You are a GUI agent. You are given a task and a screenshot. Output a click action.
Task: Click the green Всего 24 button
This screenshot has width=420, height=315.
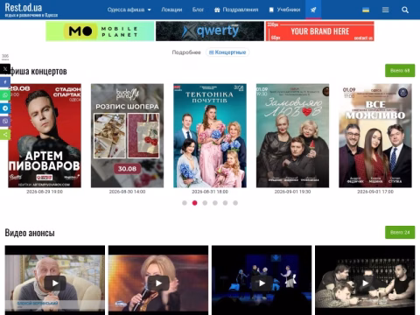click(400, 233)
